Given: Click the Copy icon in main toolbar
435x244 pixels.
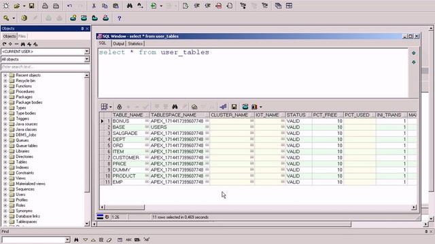Looking at the screenshot, I should [x=105, y=6].
